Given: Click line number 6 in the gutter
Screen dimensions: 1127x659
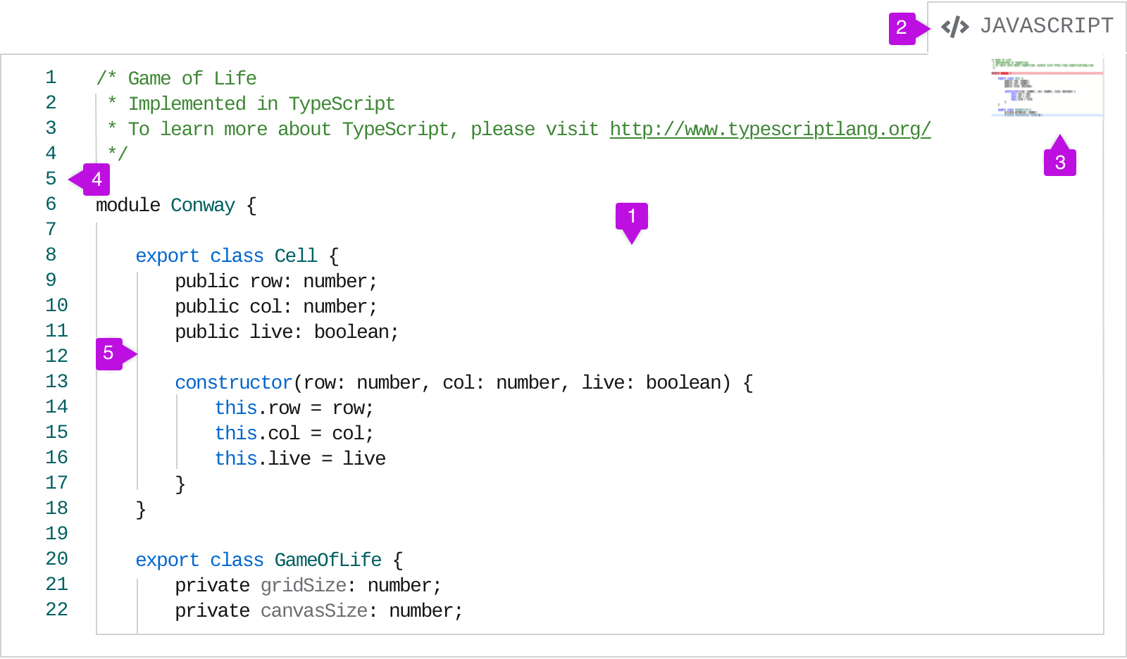Looking at the screenshot, I should (x=51, y=204).
